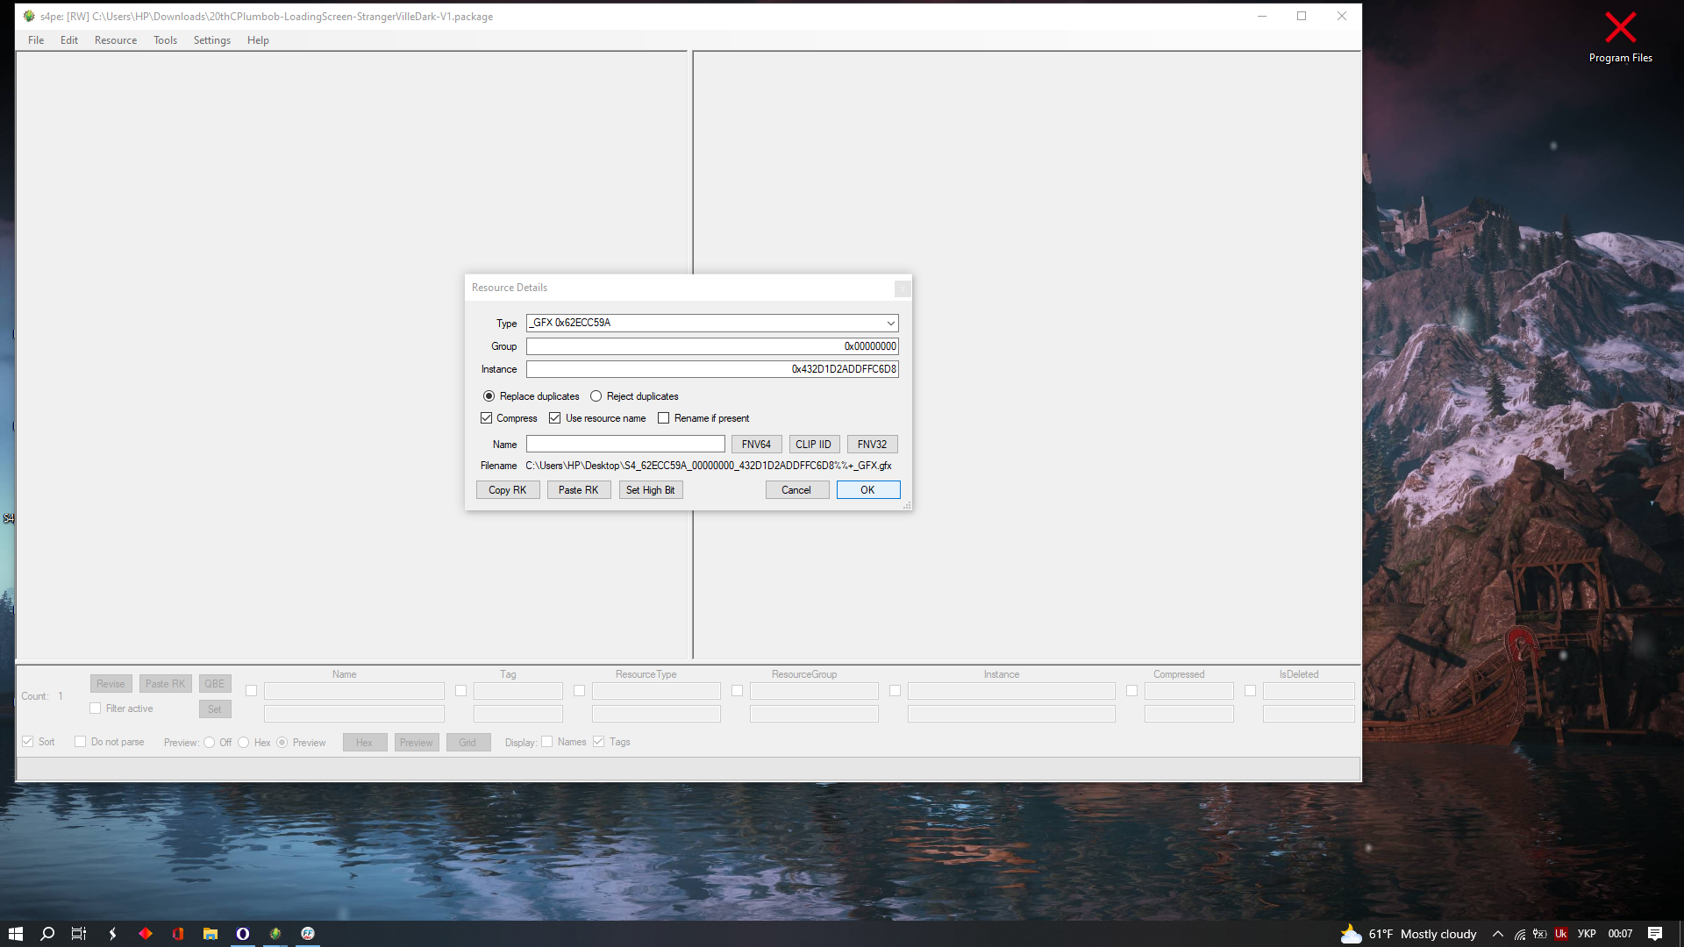
Task: Open the Resource menu
Action: 116,40
